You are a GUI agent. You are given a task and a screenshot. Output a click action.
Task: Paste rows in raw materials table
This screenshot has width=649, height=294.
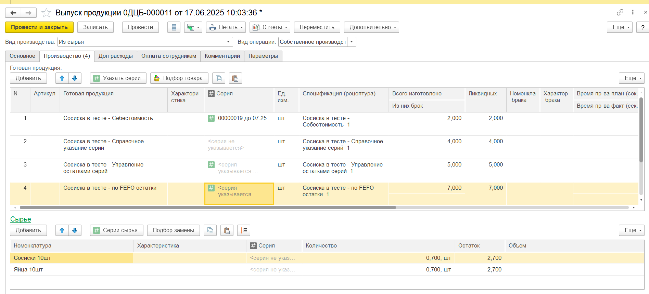[227, 230]
